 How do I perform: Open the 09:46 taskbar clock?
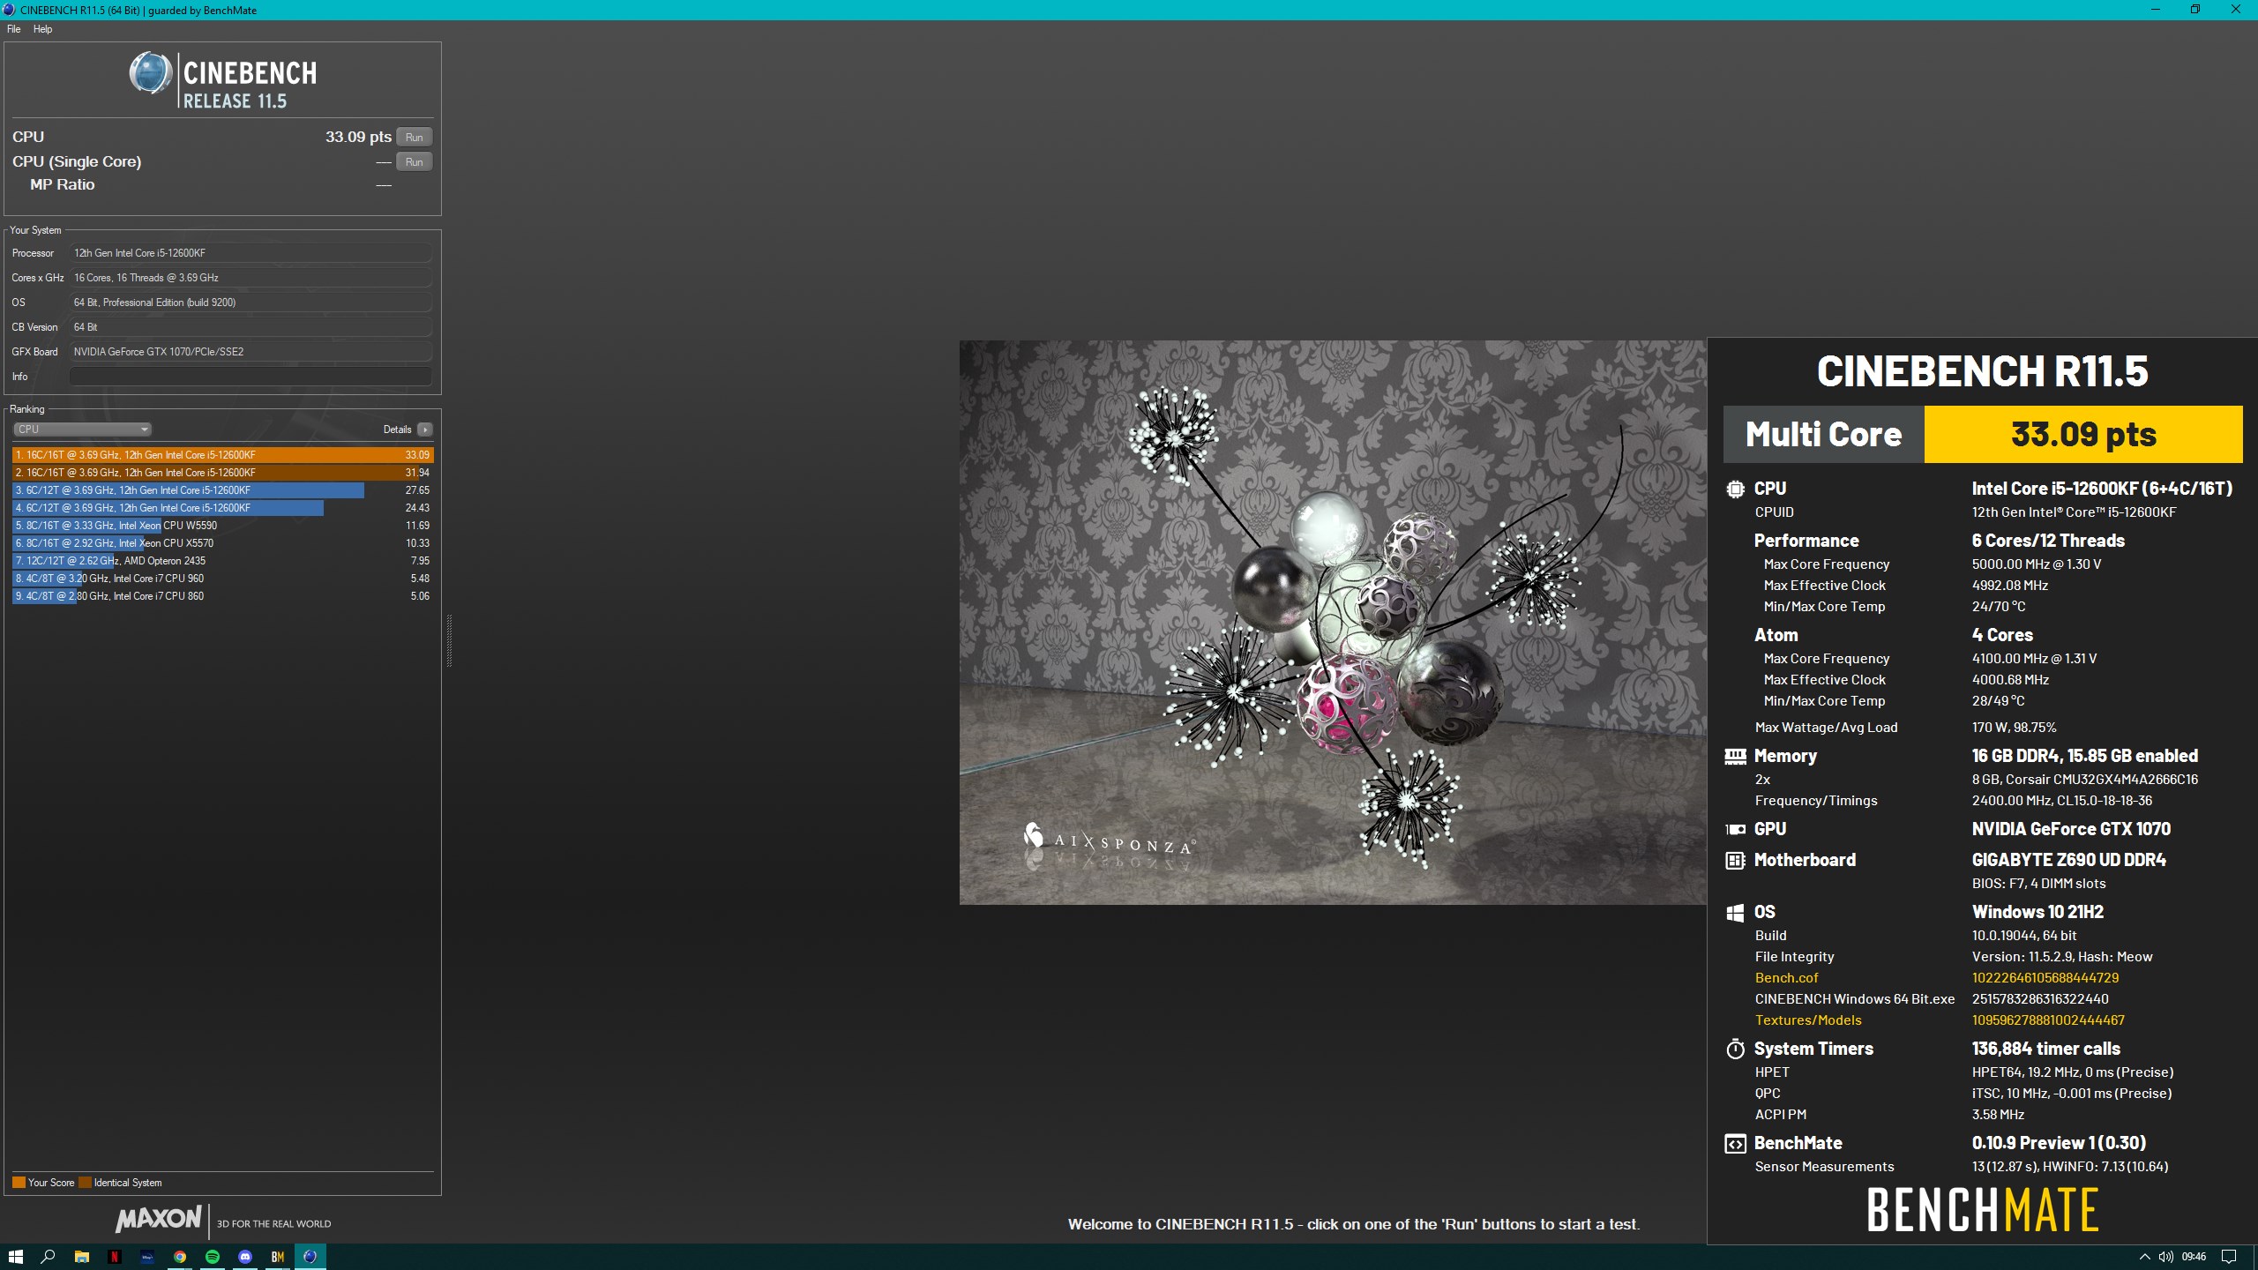click(2194, 1257)
